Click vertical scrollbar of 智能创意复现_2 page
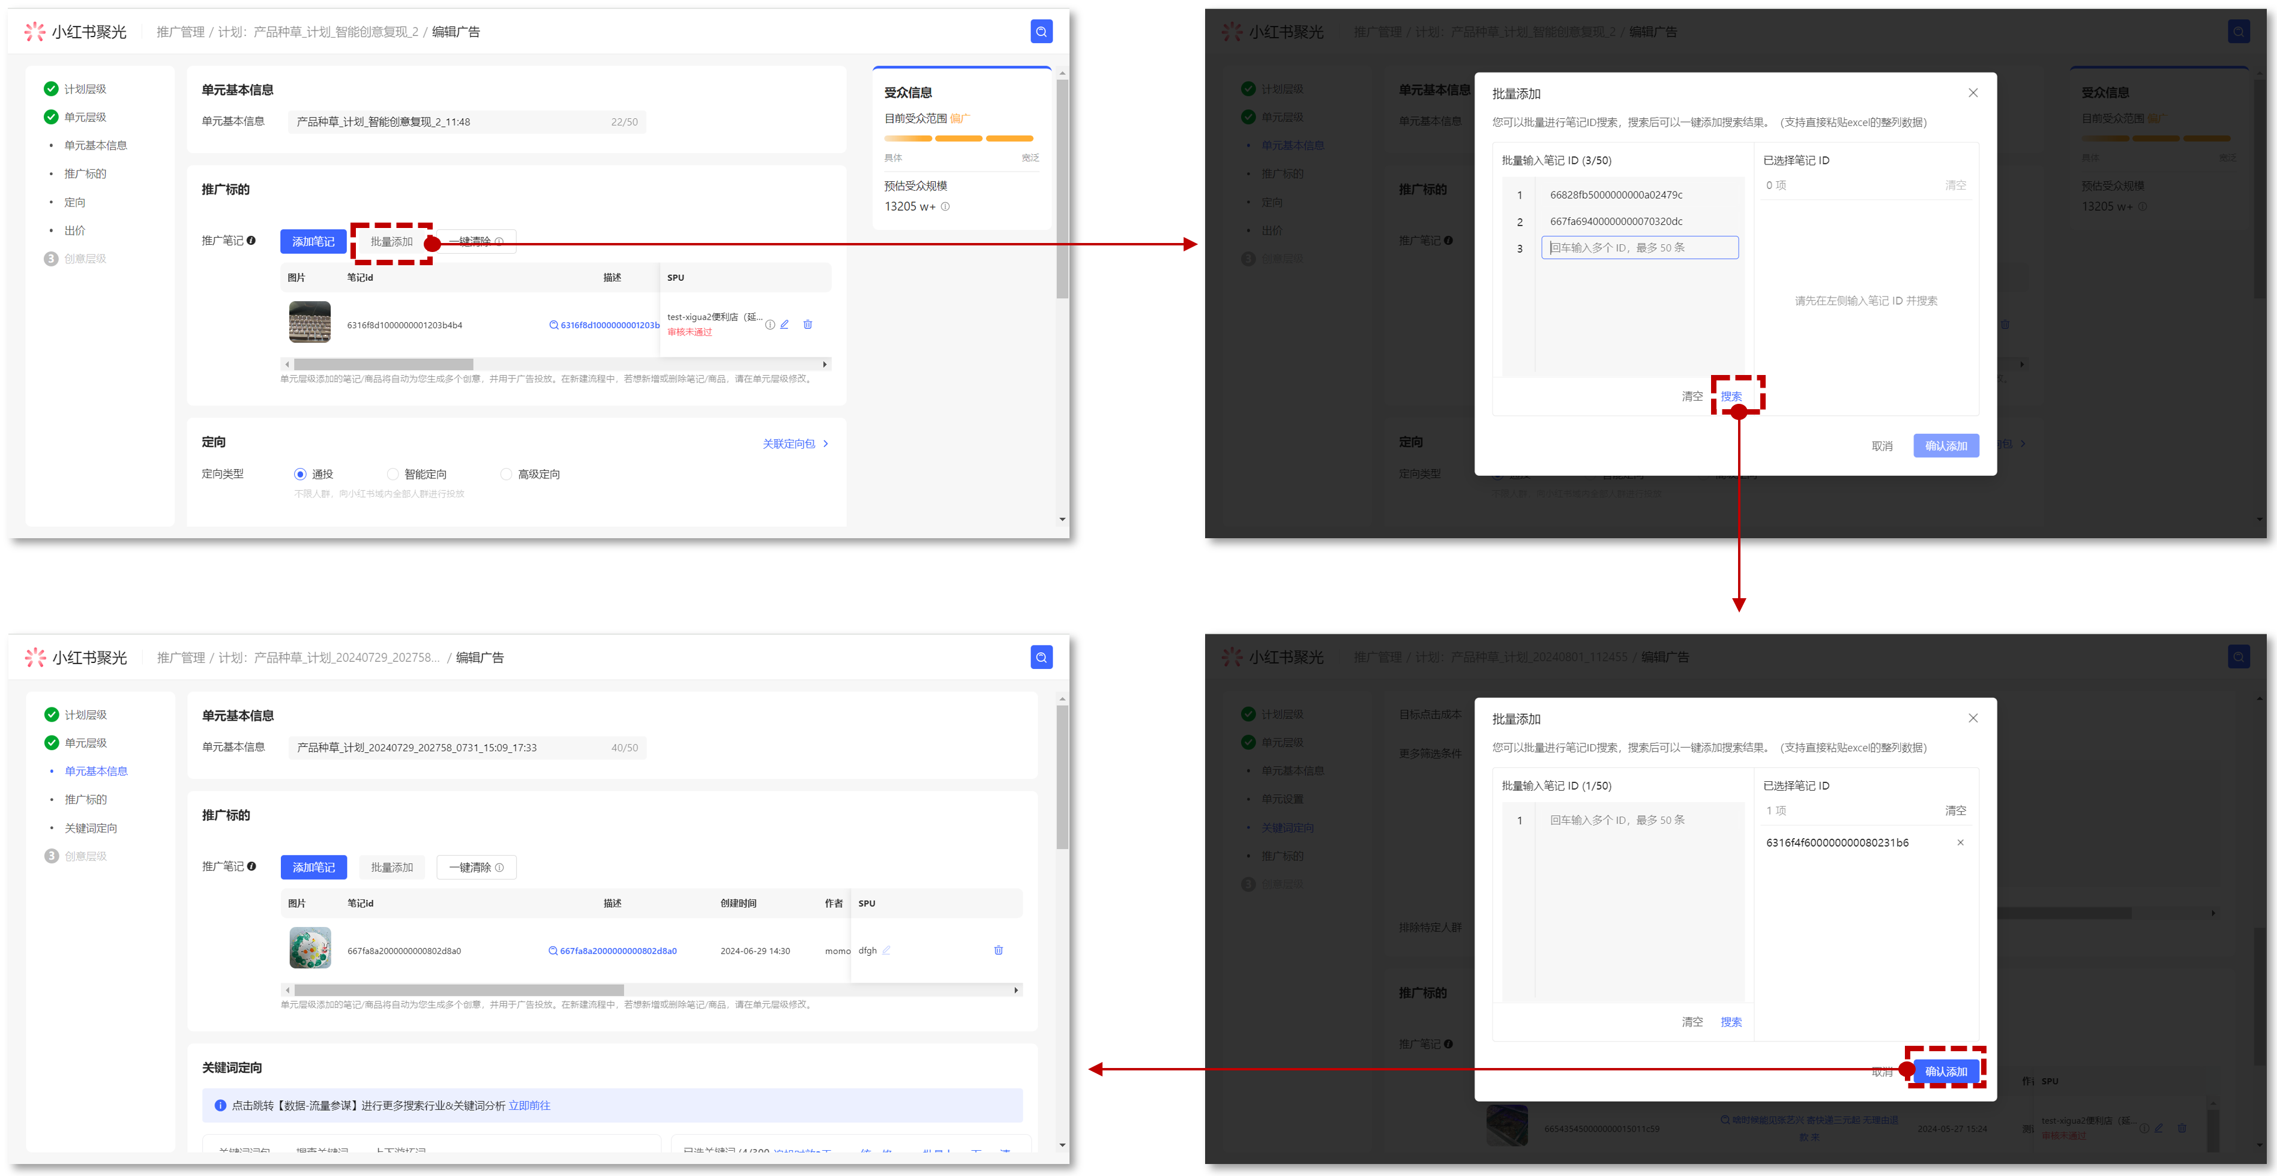 1062,188
